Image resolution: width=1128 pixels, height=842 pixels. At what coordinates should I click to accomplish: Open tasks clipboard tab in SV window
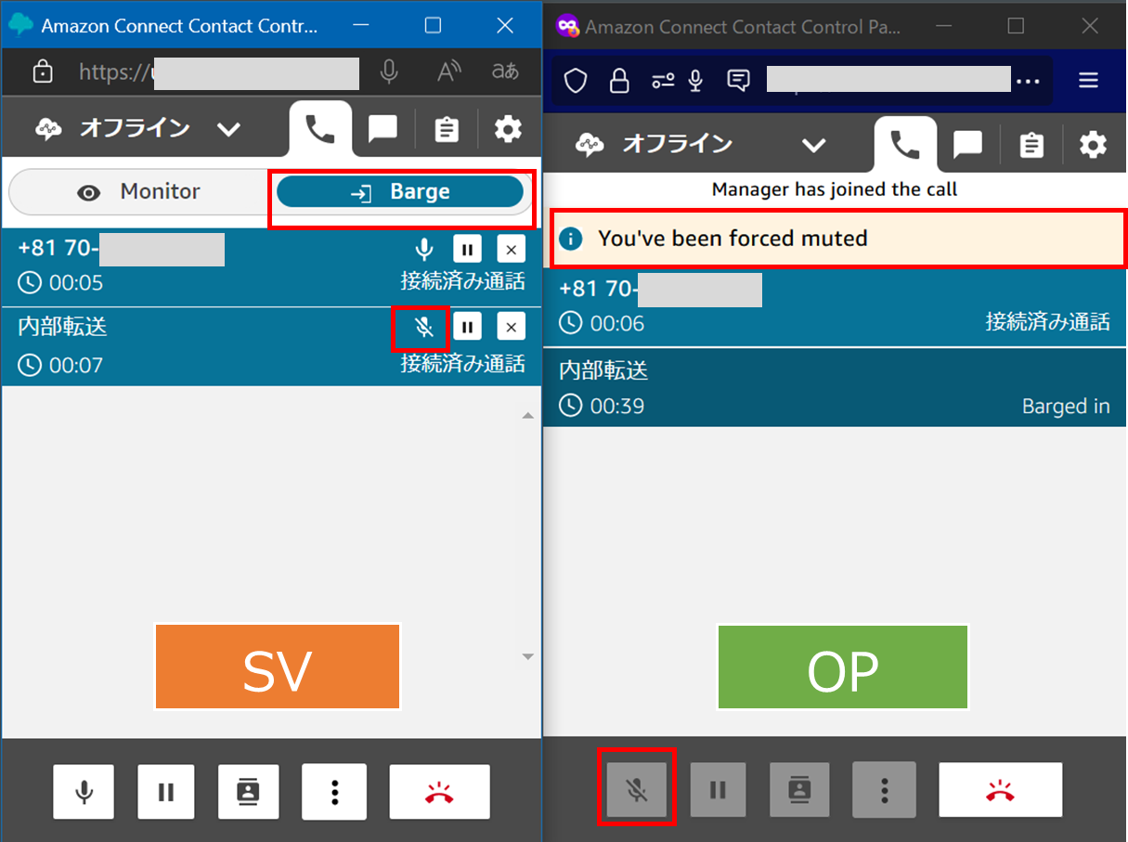coord(447,130)
